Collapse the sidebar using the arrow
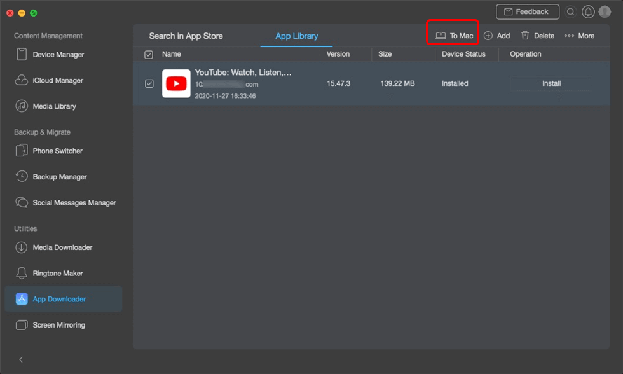623x374 pixels. 21,359
